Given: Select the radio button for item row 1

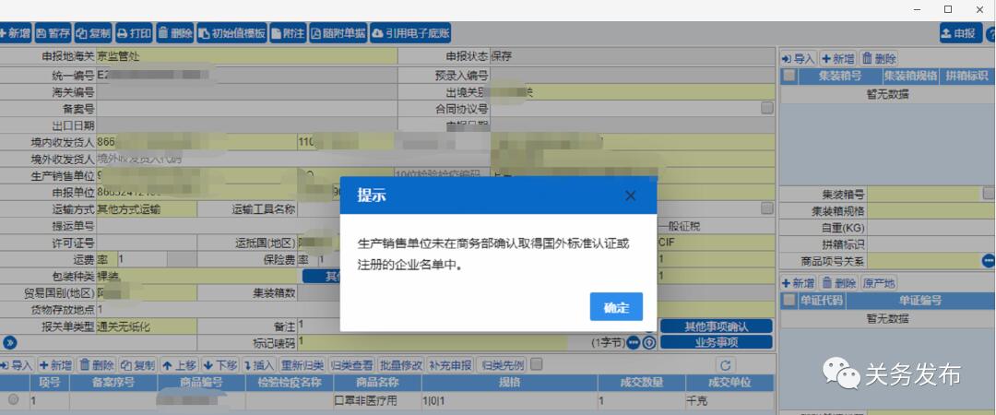Looking at the screenshot, I should pyautogui.click(x=13, y=399).
